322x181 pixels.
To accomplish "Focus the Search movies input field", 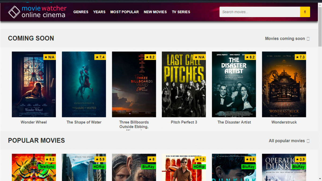I will tap(260, 12).
